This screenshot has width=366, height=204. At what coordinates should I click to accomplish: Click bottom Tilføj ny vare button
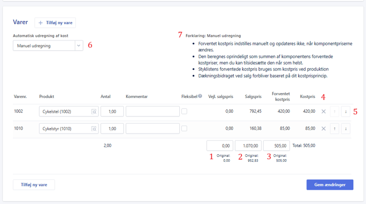pyautogui.click(x=34, y=185)
